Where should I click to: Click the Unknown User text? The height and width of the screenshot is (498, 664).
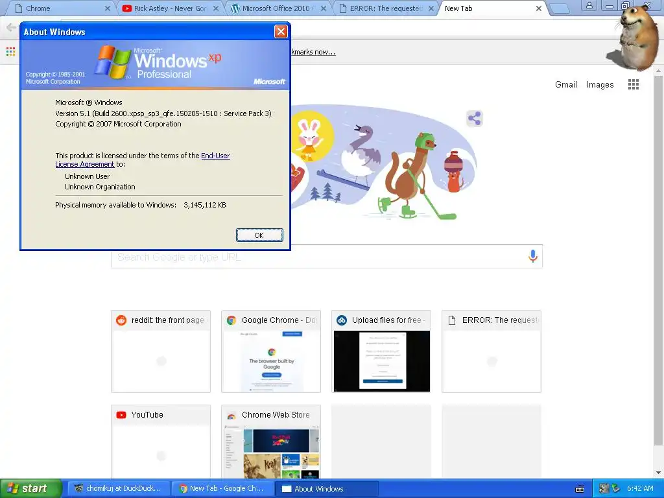88,176
